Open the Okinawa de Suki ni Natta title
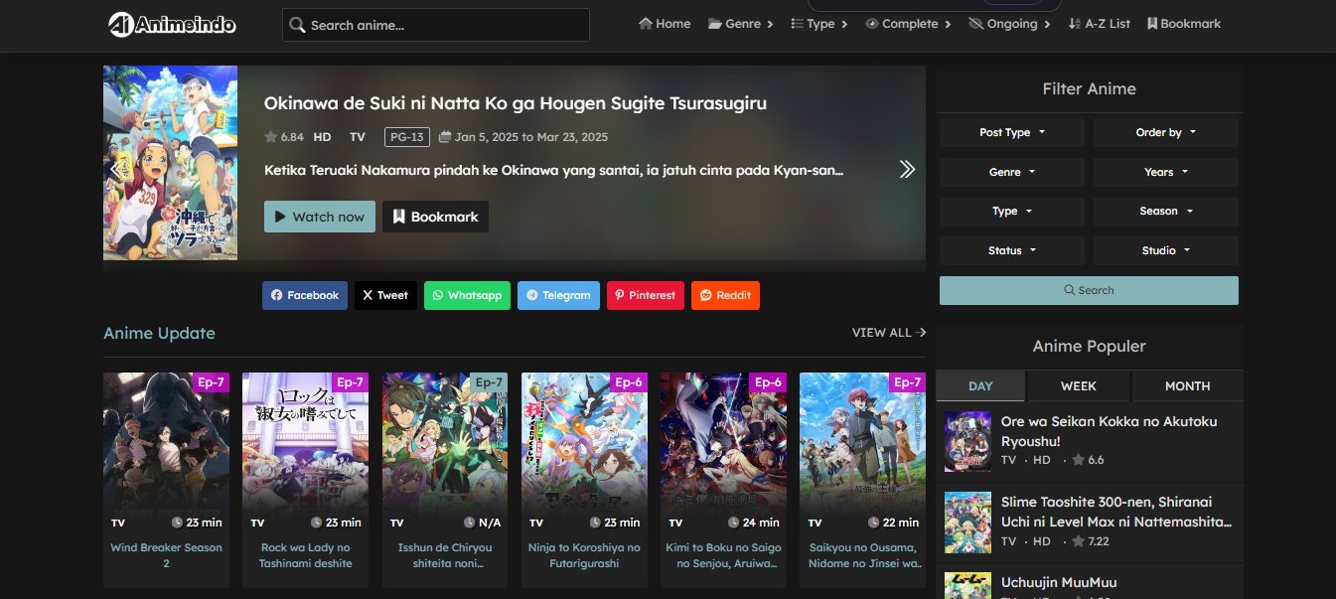Image resolution: width=1336 pixels, height=599 pixels. click(516, 103)
